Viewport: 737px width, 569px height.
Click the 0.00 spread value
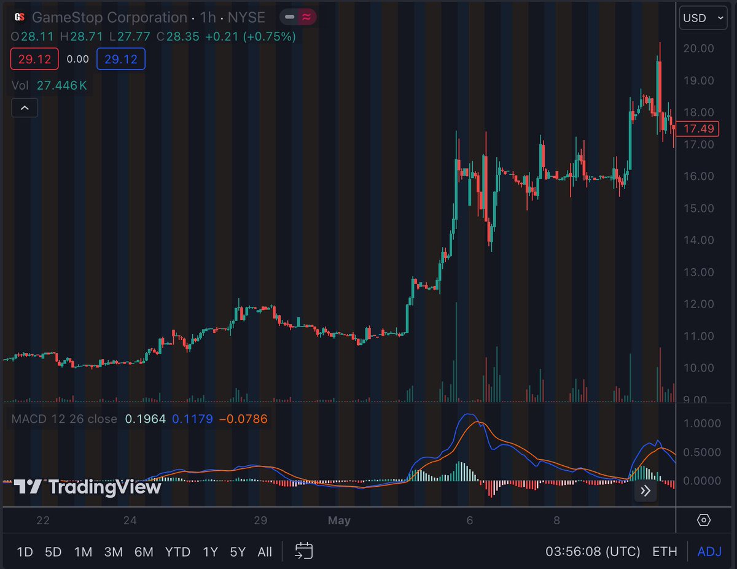point(77,59)
